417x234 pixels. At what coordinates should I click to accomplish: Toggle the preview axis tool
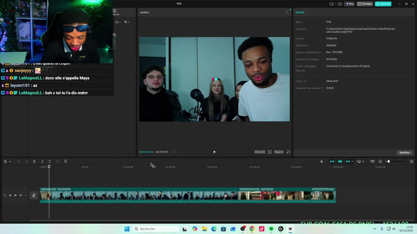pyautogui.click(x=359, y=162)
